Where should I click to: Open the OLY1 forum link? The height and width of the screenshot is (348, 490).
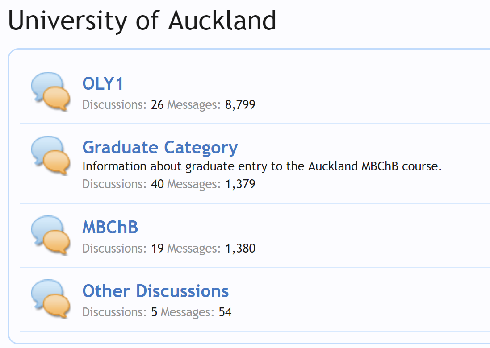coord(103,83)
